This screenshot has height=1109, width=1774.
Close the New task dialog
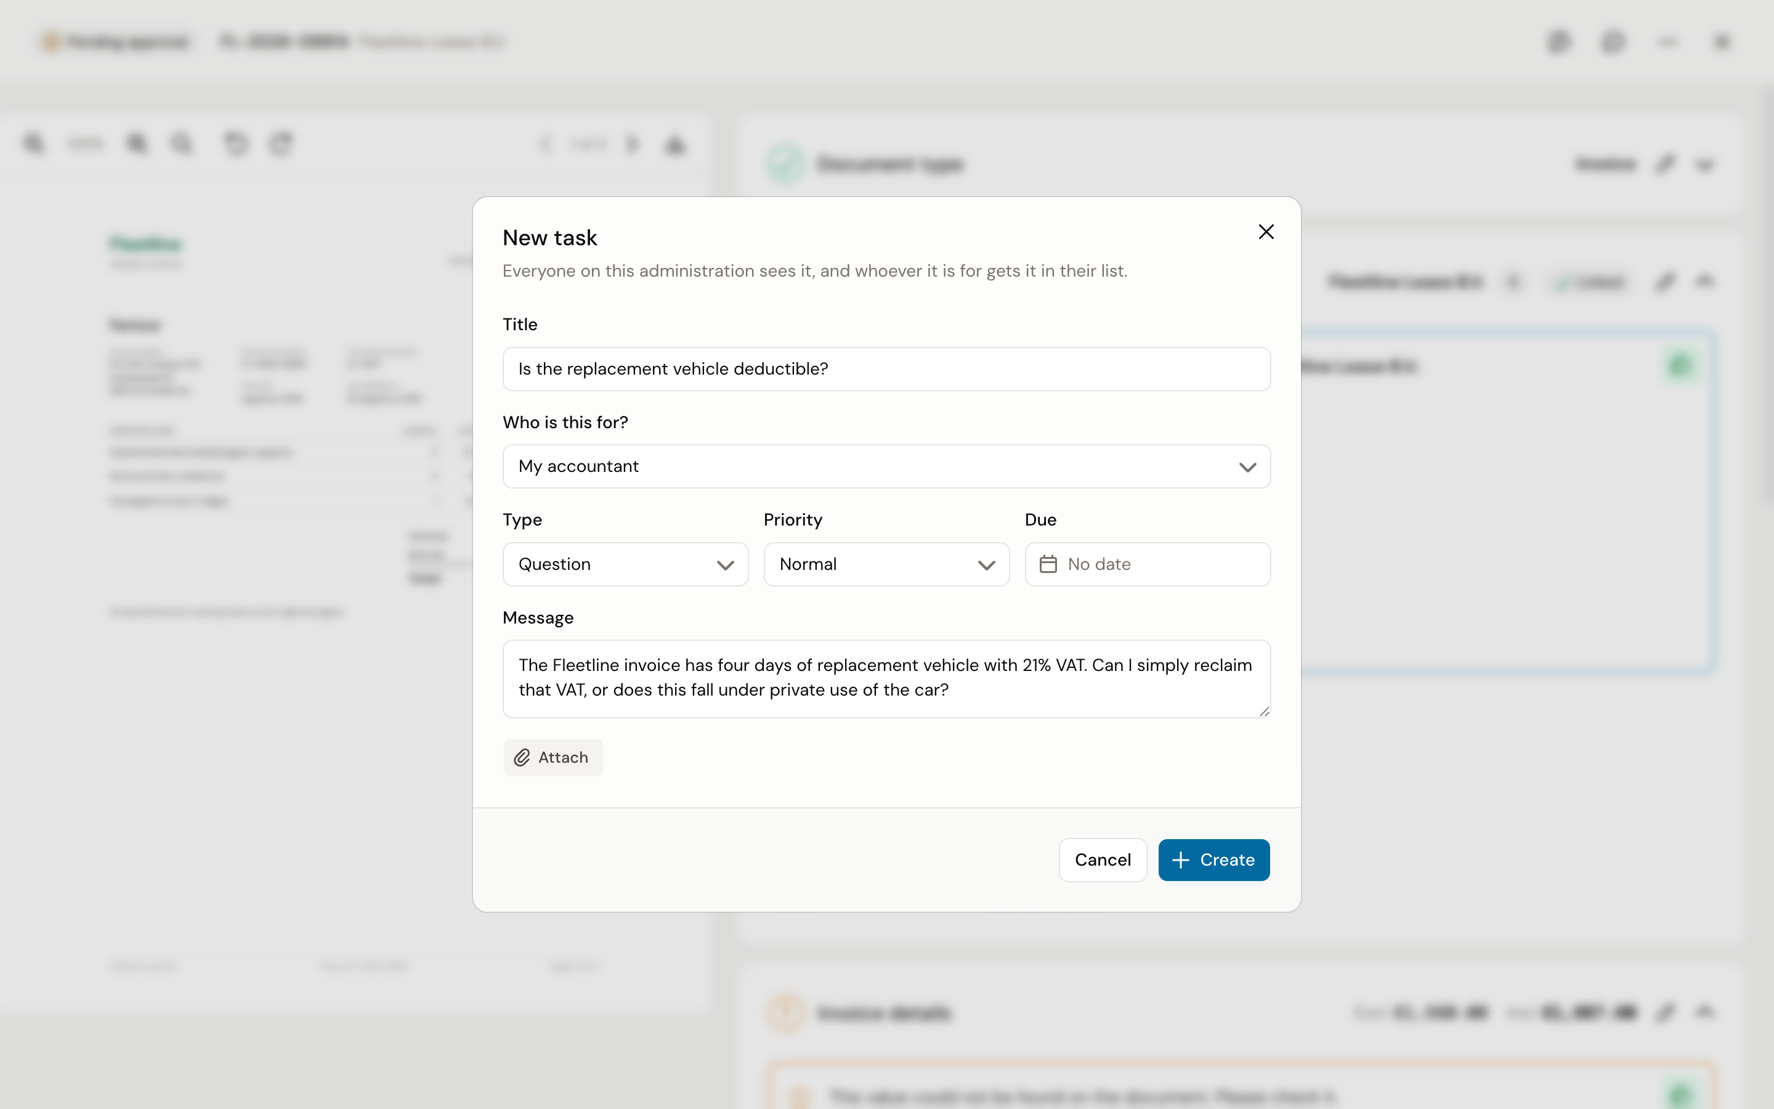[x=1266, y=232]
